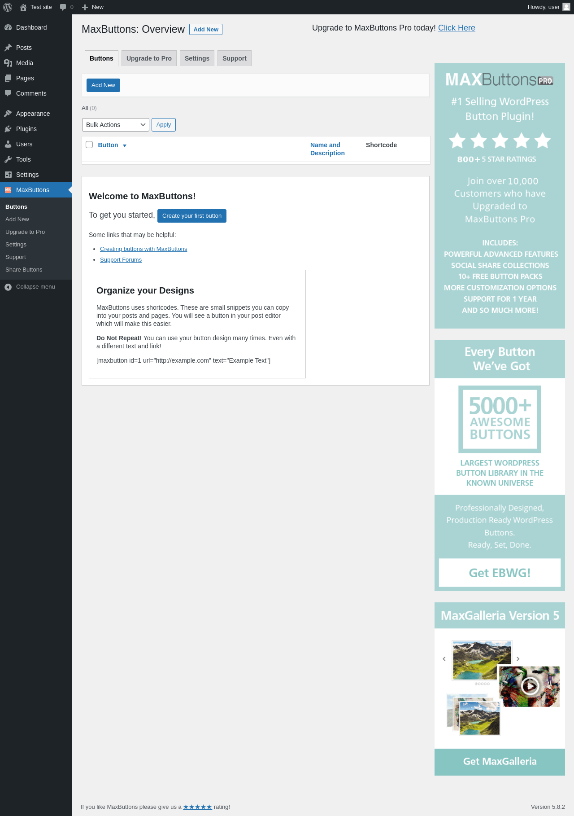574x816 pixels.
Task: Click the Posts pin icon
Action: (x=8, y=48)
